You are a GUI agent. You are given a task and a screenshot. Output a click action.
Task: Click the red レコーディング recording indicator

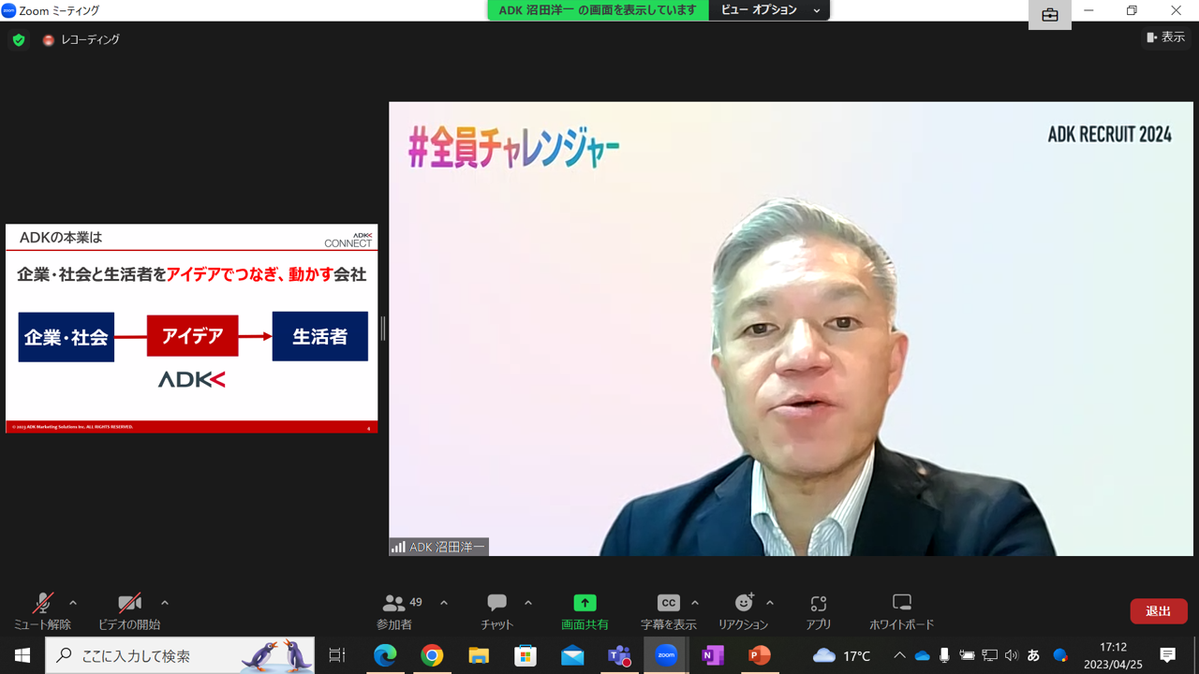click(x=81, y=40)
